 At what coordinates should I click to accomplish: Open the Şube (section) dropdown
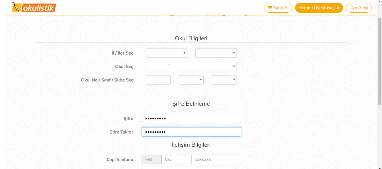224,80
